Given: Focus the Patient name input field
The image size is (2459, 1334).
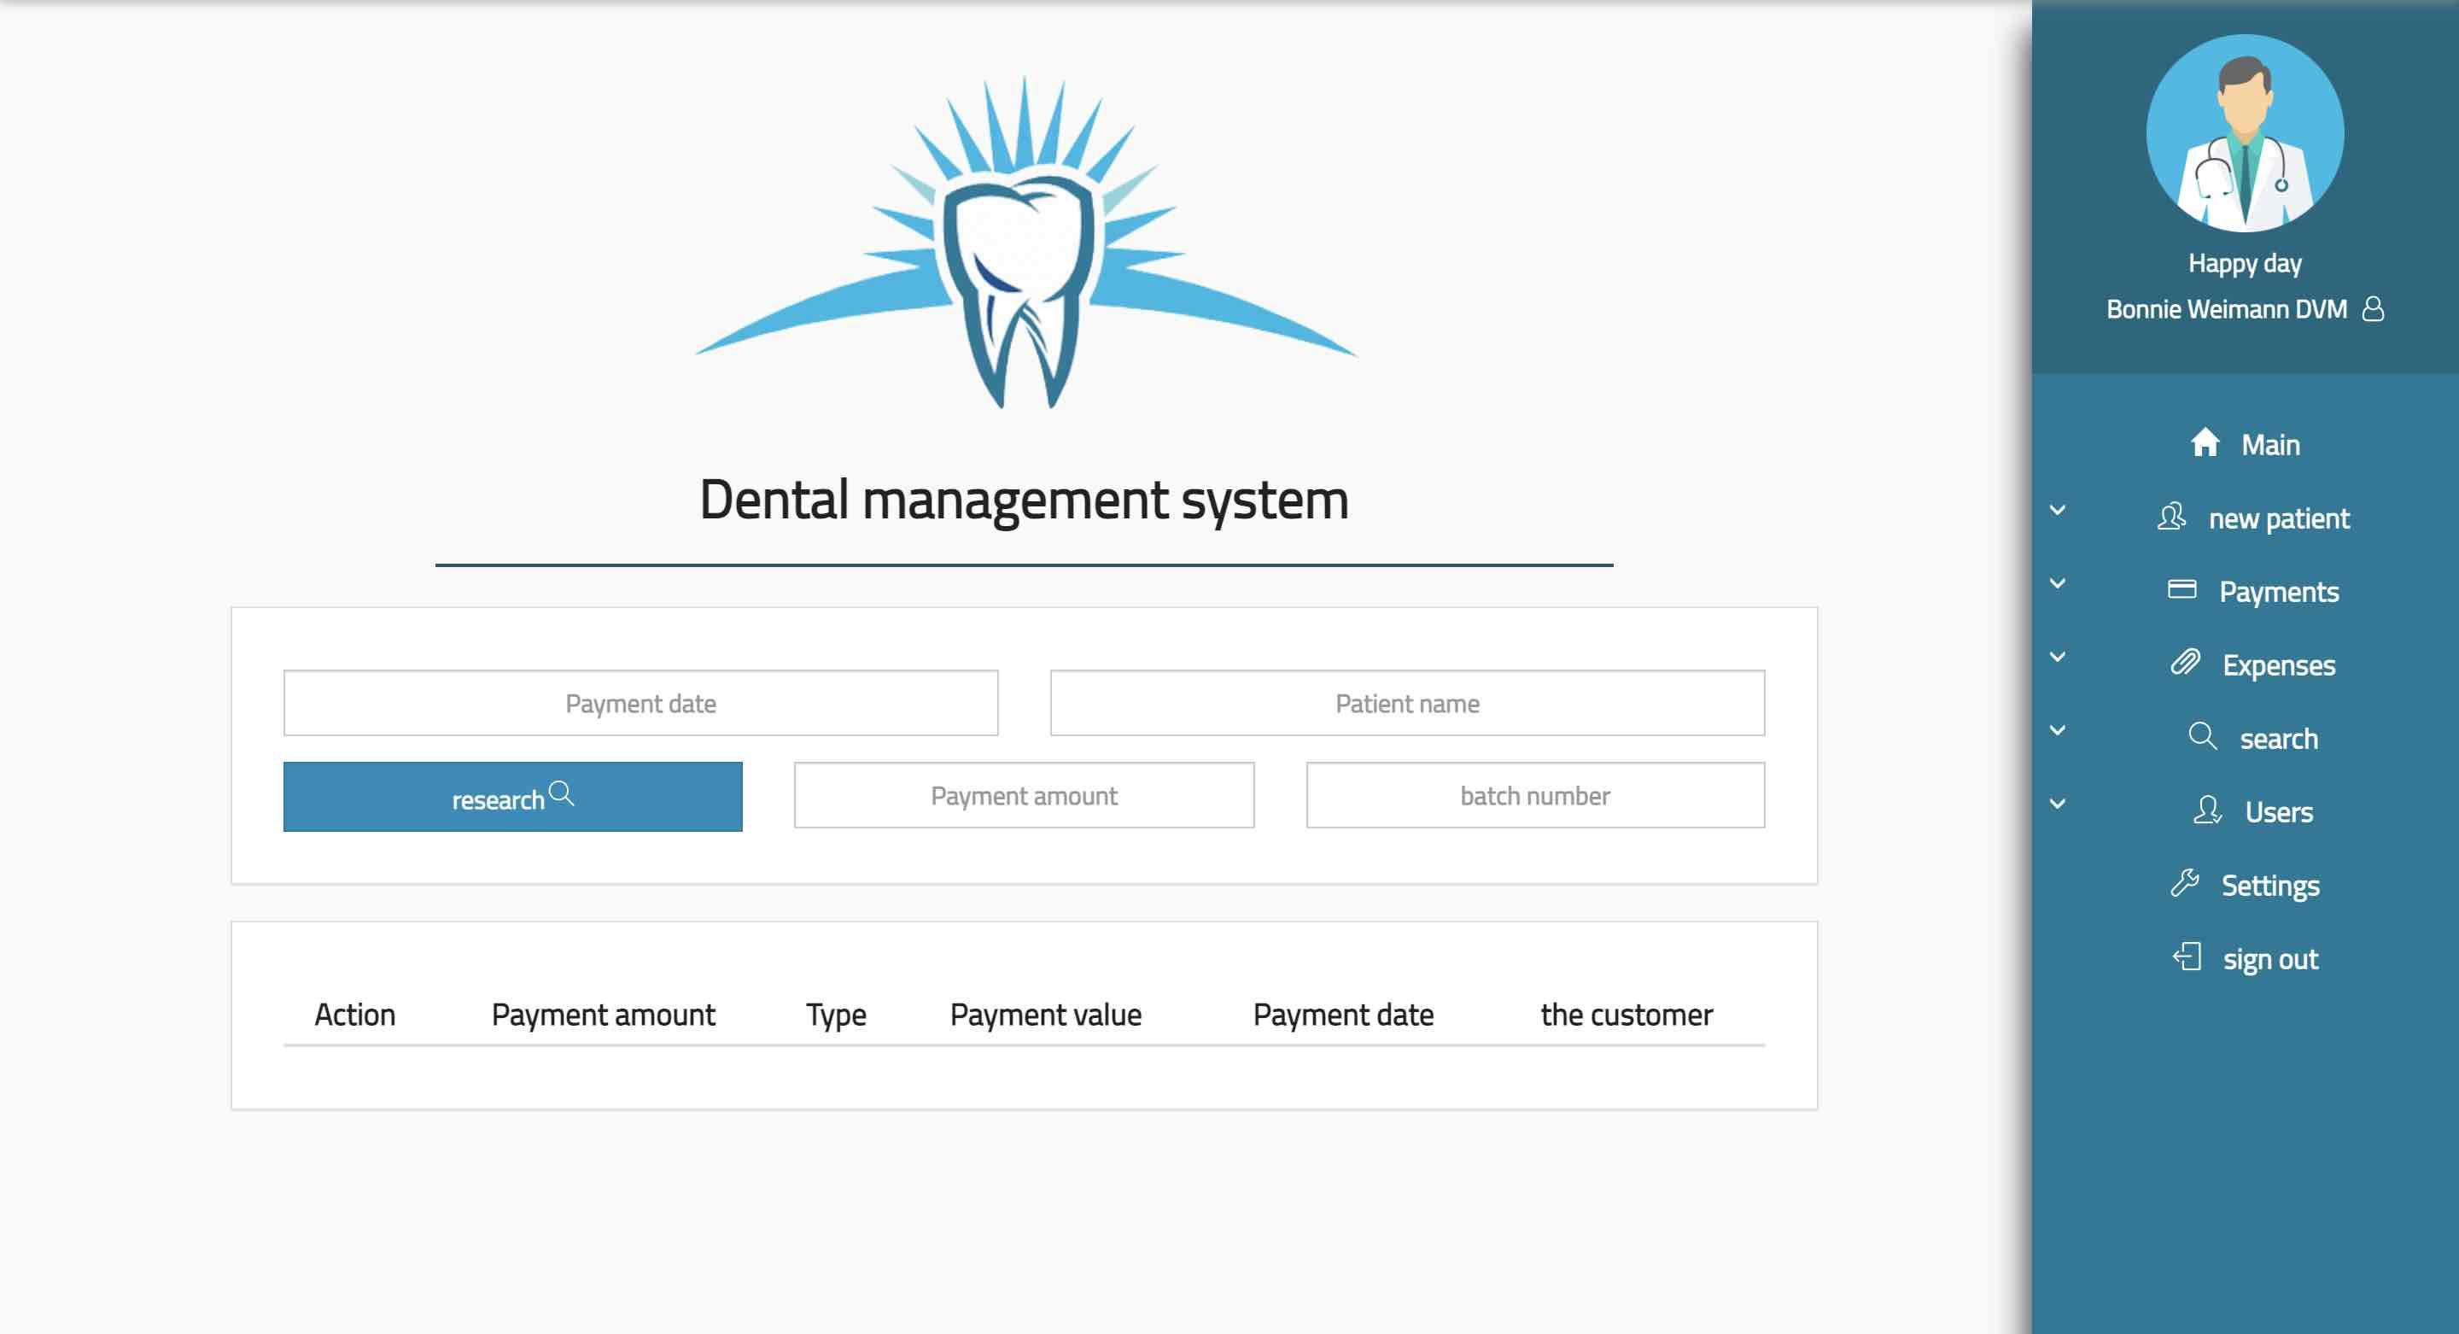Looking at the screenshot, I should pyautogui.click(x=1407, y=703).
